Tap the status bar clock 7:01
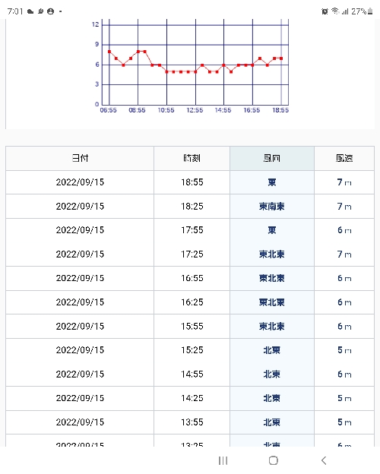 coord(15,11)
